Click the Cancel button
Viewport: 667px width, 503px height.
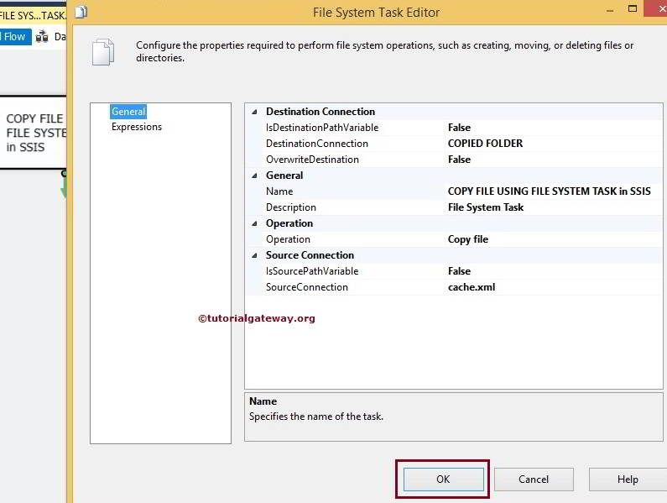coord(534,479)
